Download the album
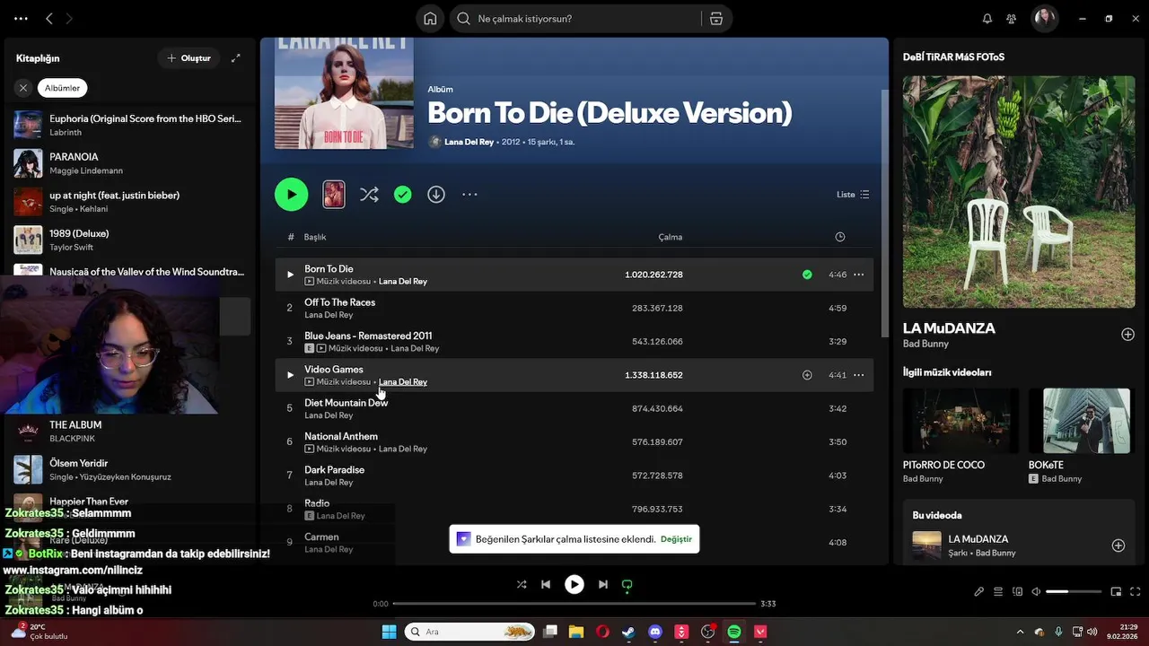 (x=436, y=195)
